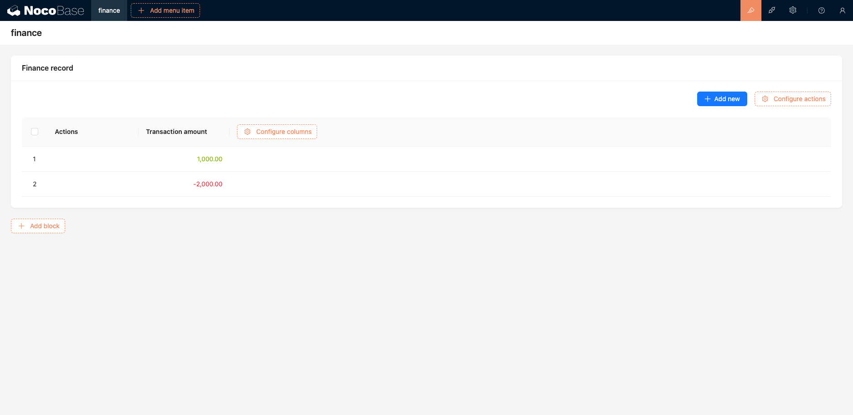This screenshot has width=853, height=415.
Task: Open the Add menu item dropdown
Action: 165,10
